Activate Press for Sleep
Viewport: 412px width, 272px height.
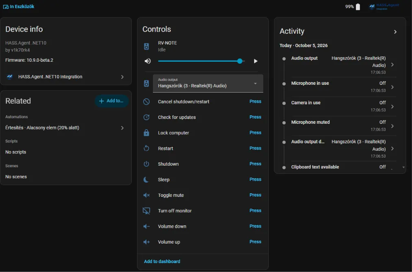(255, 179)
